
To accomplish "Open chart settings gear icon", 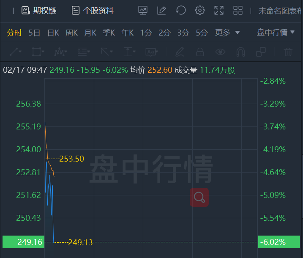I will click(200, 10).
